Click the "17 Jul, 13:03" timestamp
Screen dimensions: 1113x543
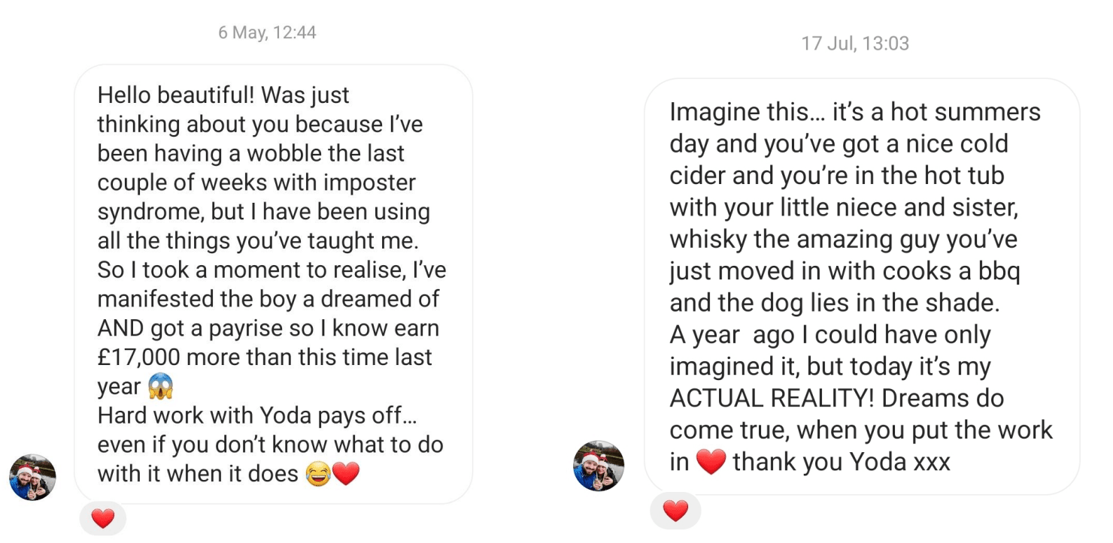[855, 44]
